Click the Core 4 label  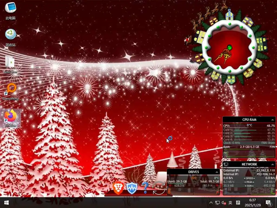(x=228, y=139)
